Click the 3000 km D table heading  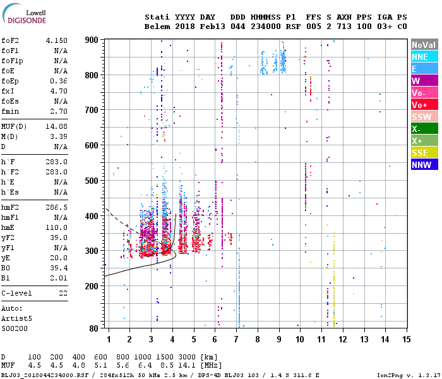click(x=187, y=357)
